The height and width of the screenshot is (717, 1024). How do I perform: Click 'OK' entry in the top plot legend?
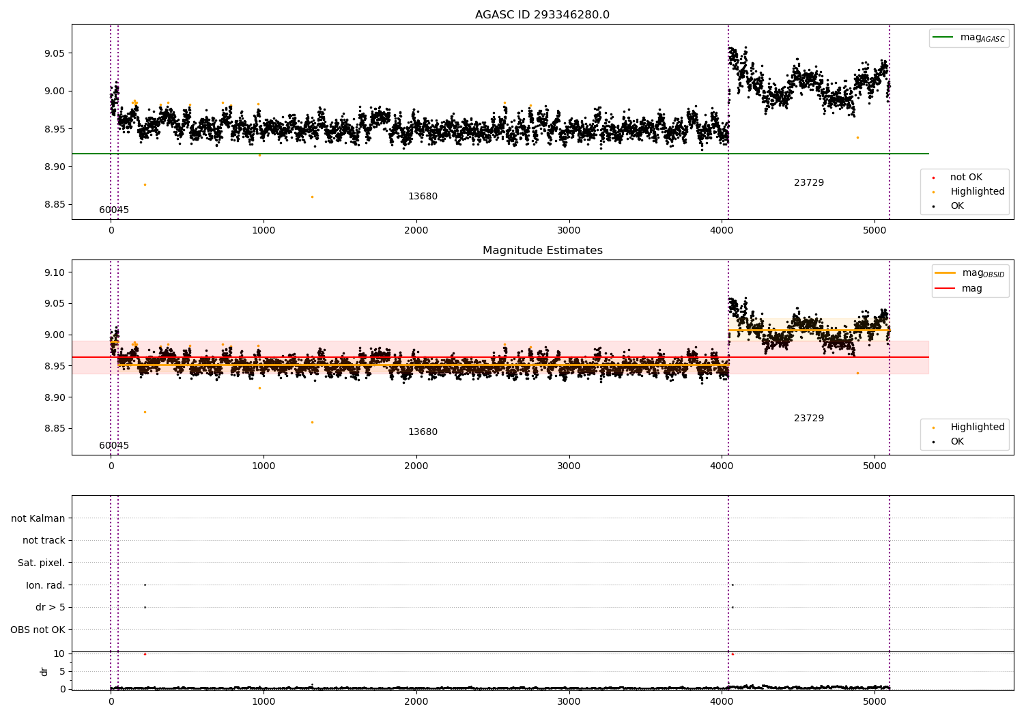coord(957,206)
